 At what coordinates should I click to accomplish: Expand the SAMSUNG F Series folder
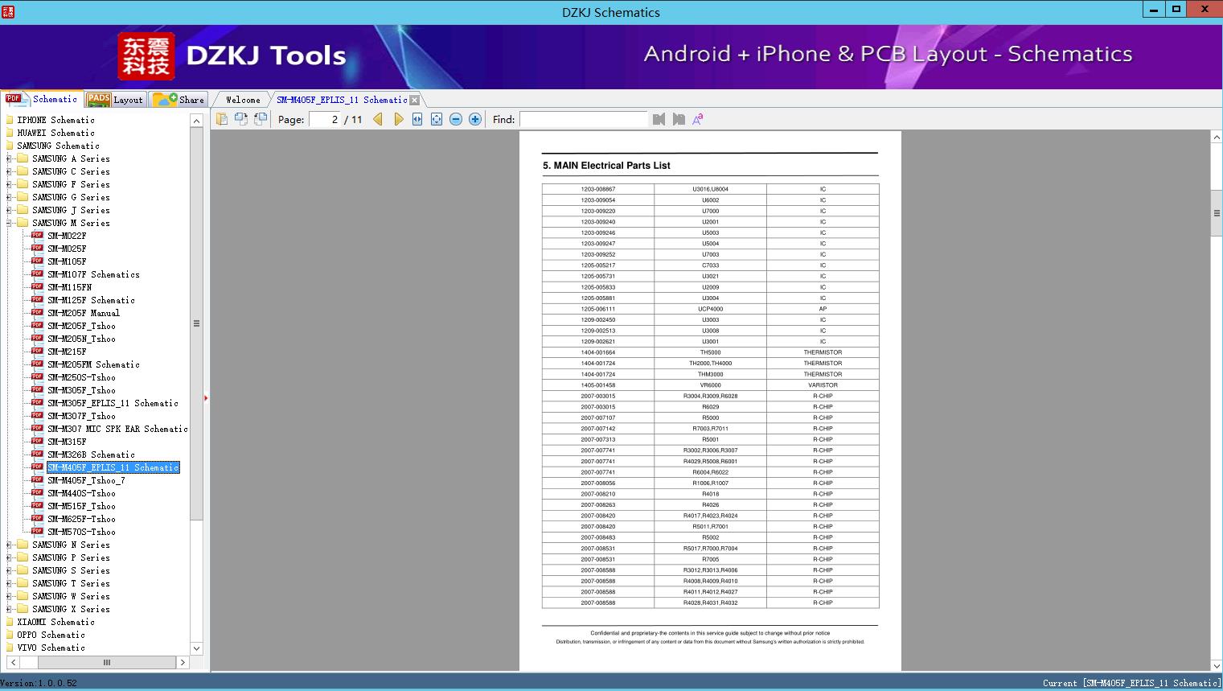(9, 184)
